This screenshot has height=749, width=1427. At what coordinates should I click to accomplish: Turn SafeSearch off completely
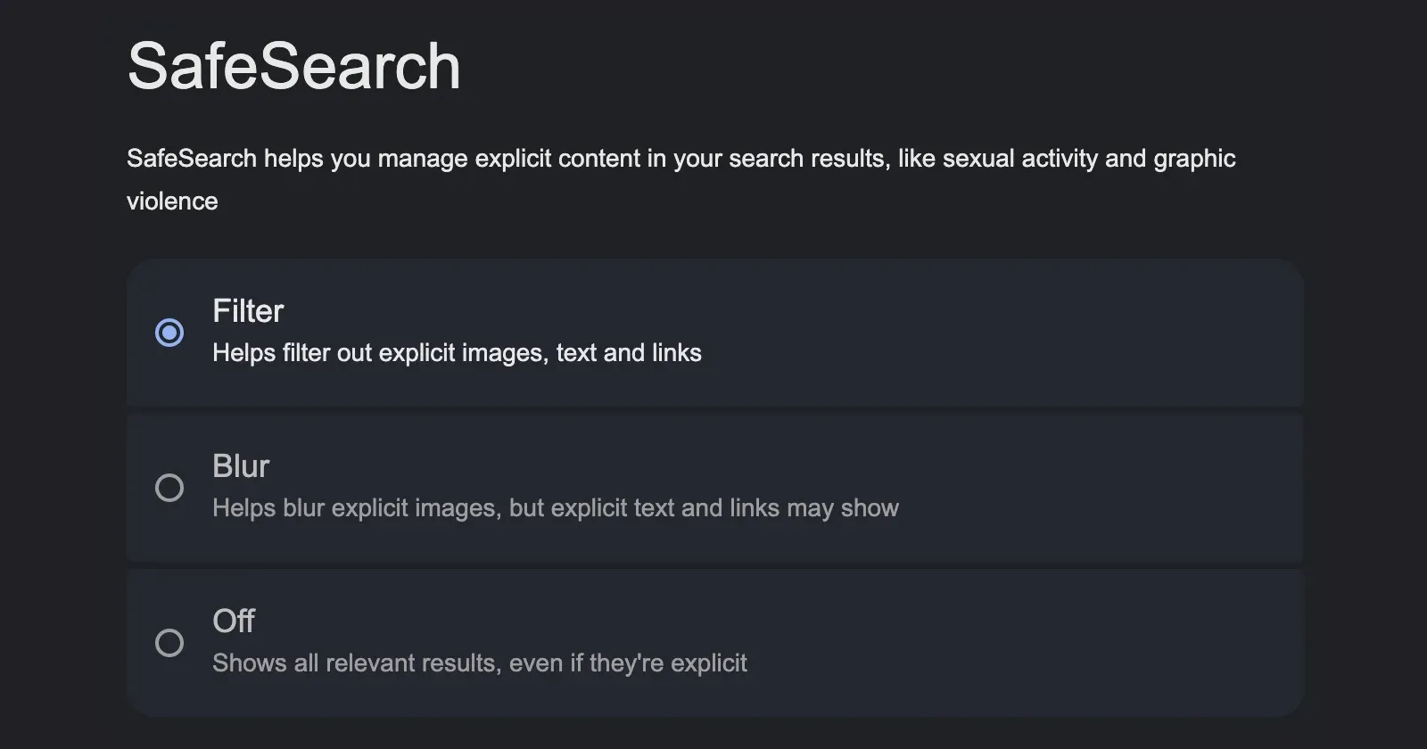(x=169, y=643)
